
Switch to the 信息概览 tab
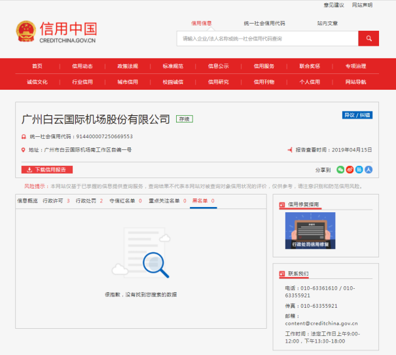point(27,201)
